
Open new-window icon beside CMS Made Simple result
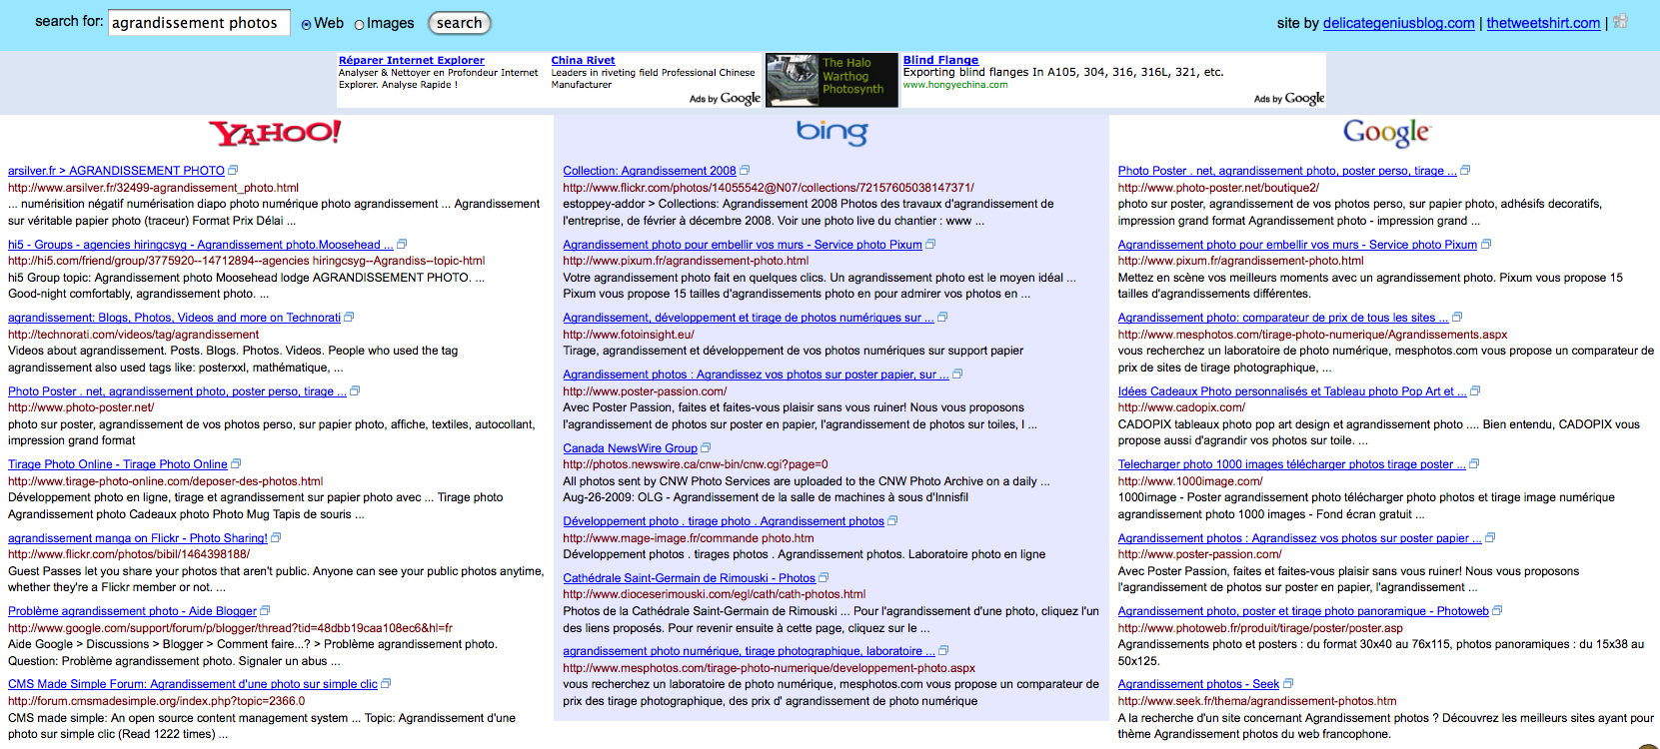tap(386, 684)
